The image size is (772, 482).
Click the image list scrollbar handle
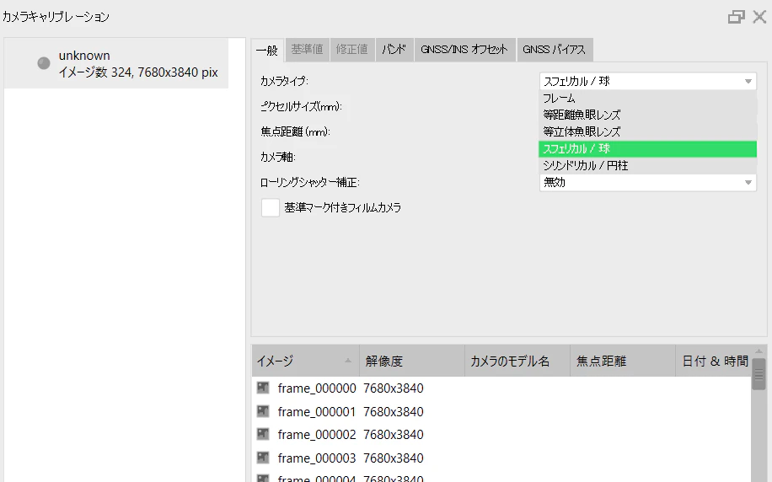(759, 375)
